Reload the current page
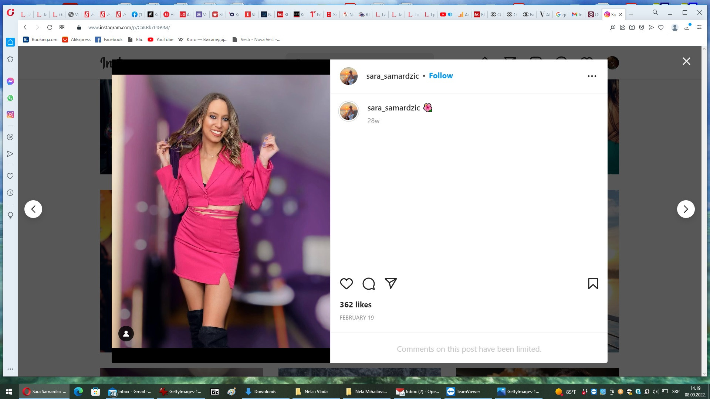The height and width of the screenshot is (399, 710). pyautogui.click(x=50, y=27)
